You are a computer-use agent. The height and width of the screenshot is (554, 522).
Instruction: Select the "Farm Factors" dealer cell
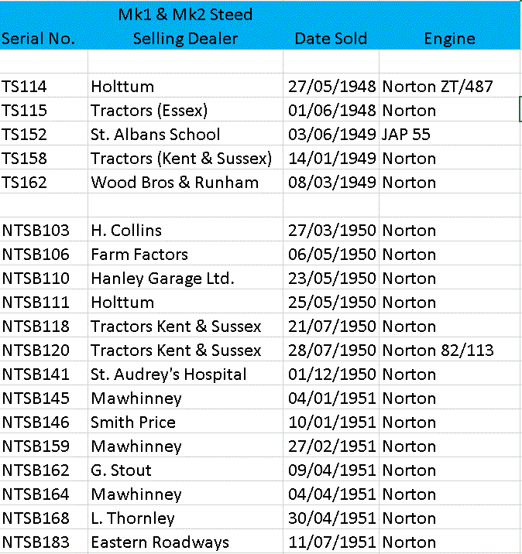(x=139, y=255)
